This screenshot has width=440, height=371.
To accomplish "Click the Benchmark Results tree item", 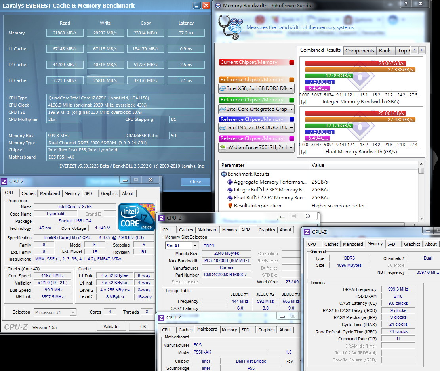I will point(248,174).
